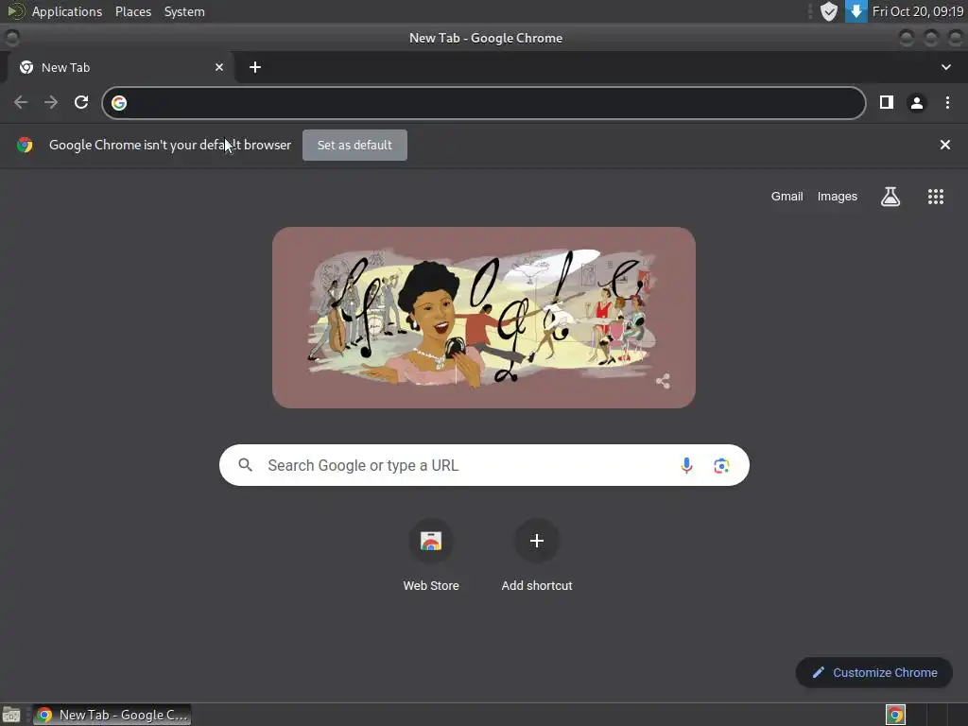Open Web Store shortcut
Viewport: 968px width, 726px height.
pos(431,556)
